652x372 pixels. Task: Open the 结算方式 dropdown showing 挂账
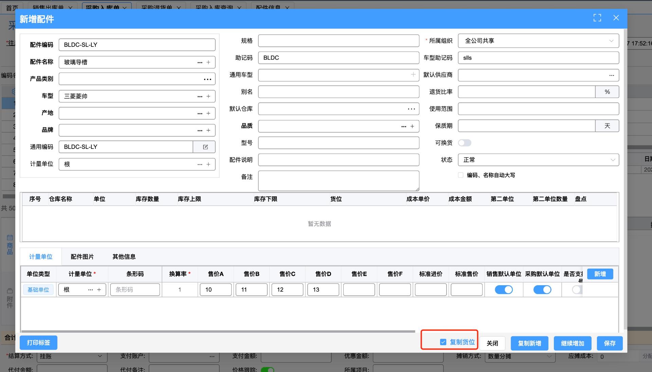tap(72, 356)
